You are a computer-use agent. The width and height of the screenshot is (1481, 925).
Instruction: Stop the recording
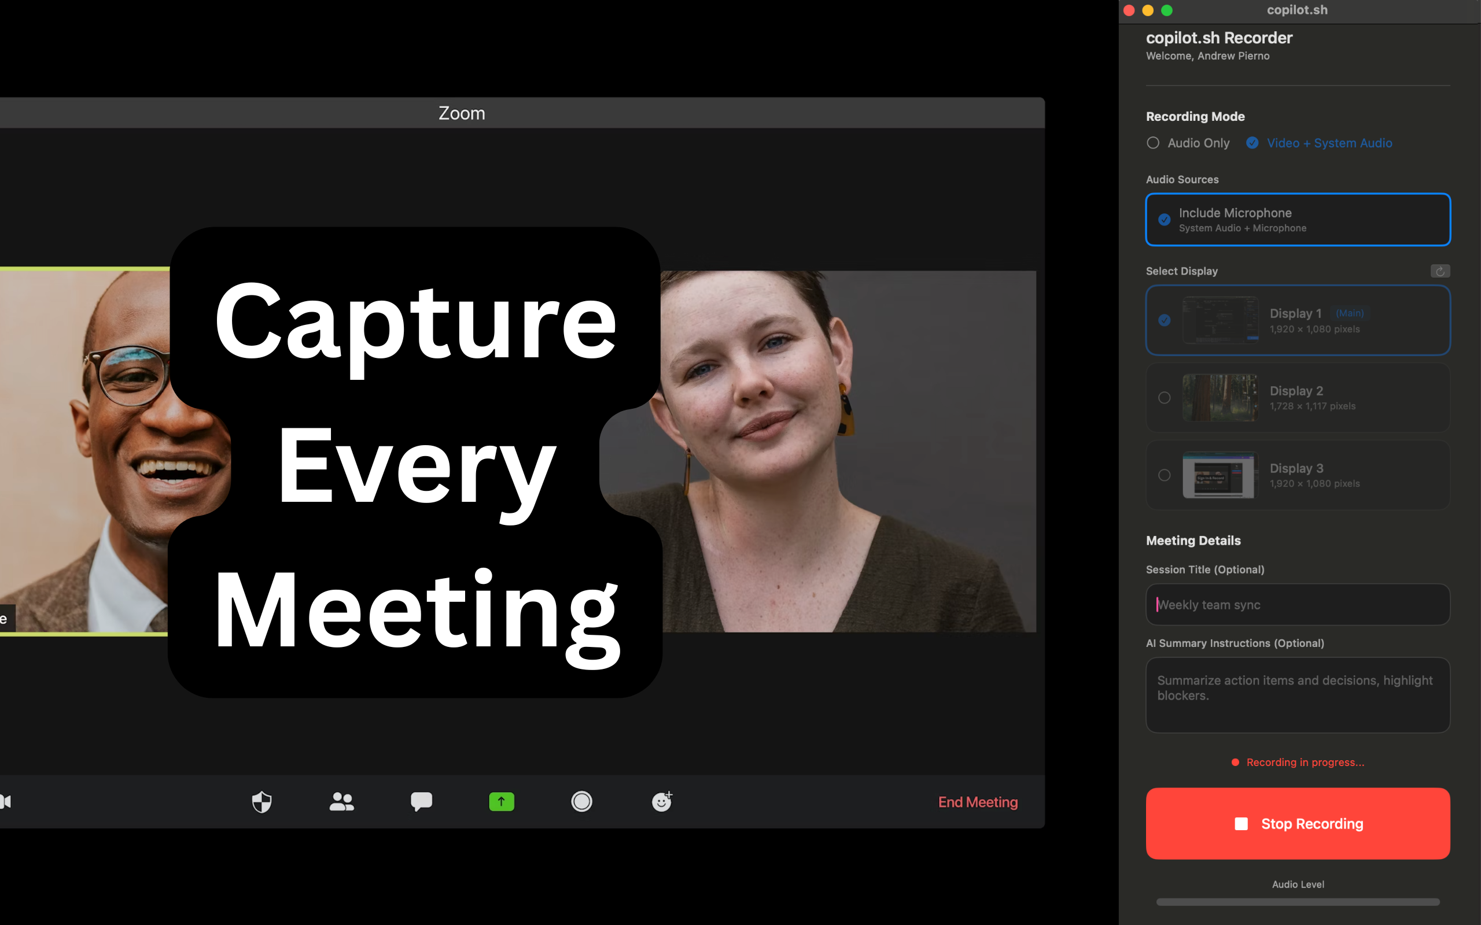point(1298,823)
